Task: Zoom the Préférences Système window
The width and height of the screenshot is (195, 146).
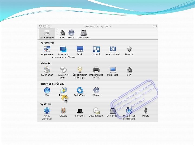Action: point(49,26)
